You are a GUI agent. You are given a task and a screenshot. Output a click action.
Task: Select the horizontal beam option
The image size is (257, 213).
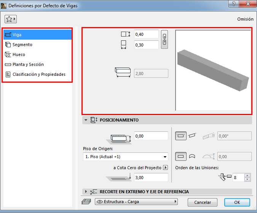pos(181,136)
